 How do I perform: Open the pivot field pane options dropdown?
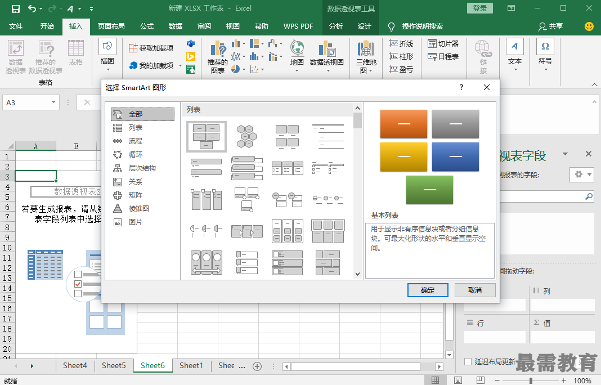click(565, 154)
